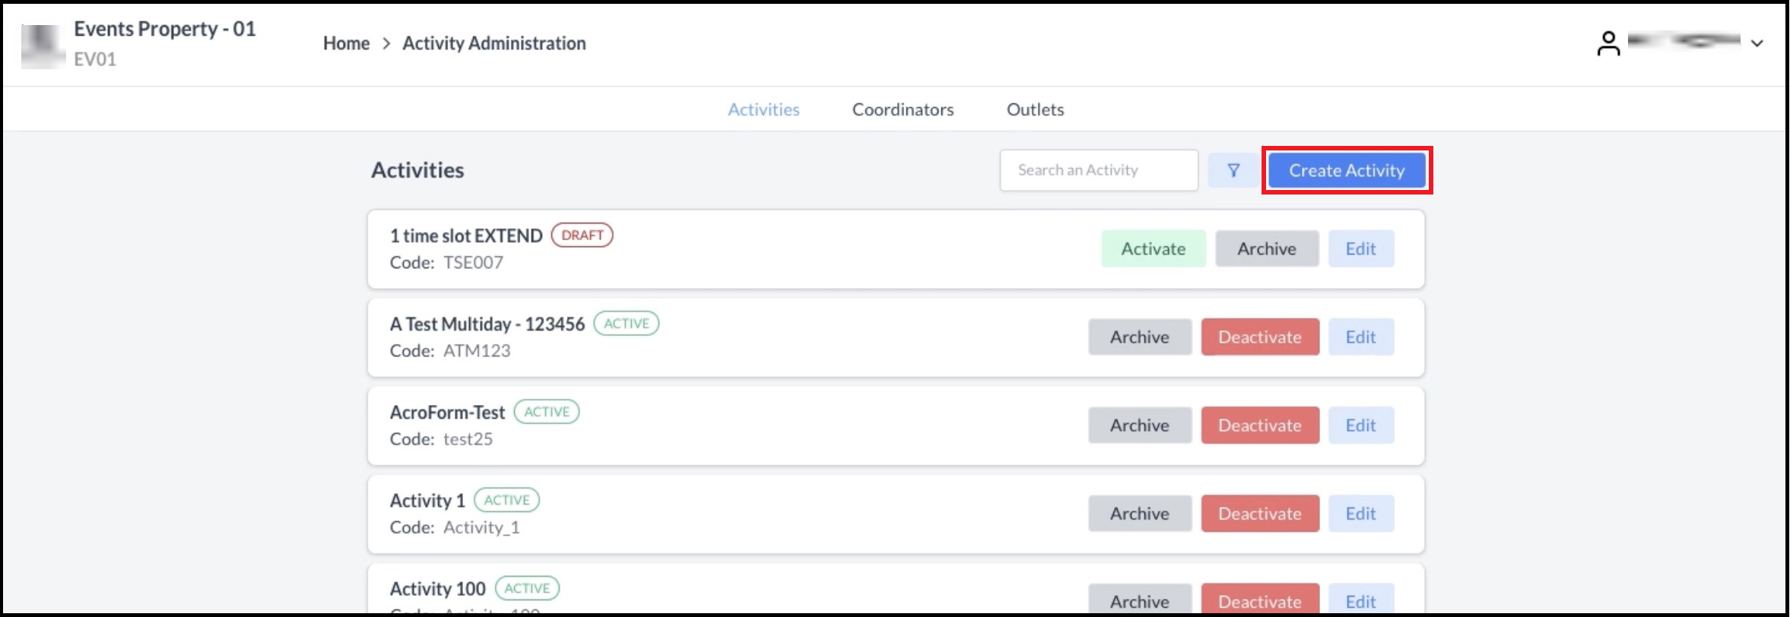Switch to the Coordinators tab

902,109
